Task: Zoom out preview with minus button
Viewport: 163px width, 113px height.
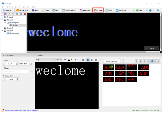Action: [157, 48]
